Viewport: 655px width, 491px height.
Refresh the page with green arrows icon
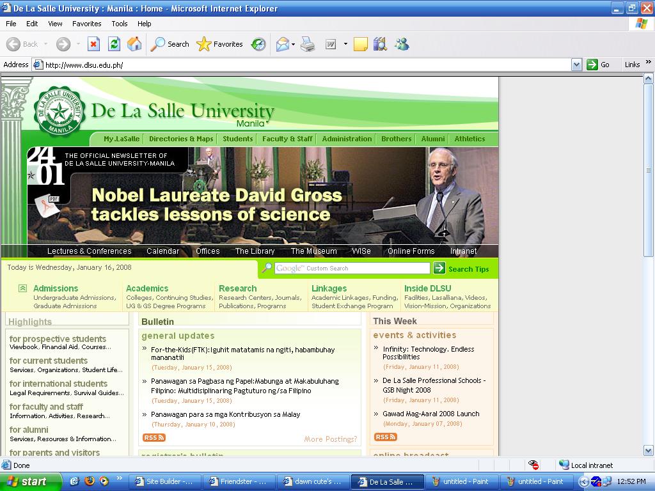point(114,44)
